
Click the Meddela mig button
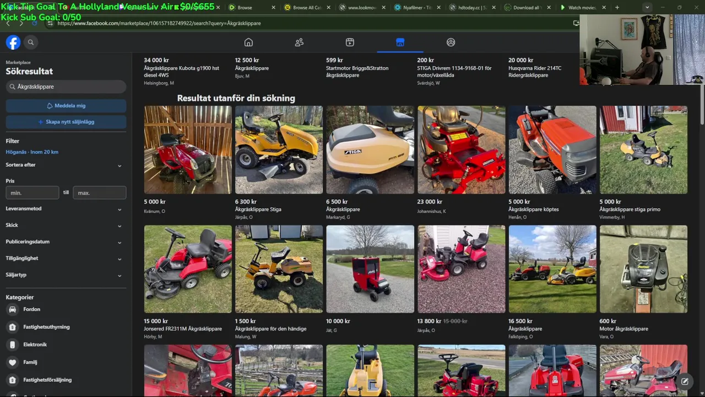coord(66,105)
